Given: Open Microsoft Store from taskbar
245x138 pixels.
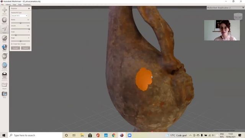Looking at the screenshot, I should coord(90,135).
